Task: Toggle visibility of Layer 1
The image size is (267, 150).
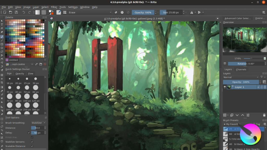Action: tap(225, 87)
